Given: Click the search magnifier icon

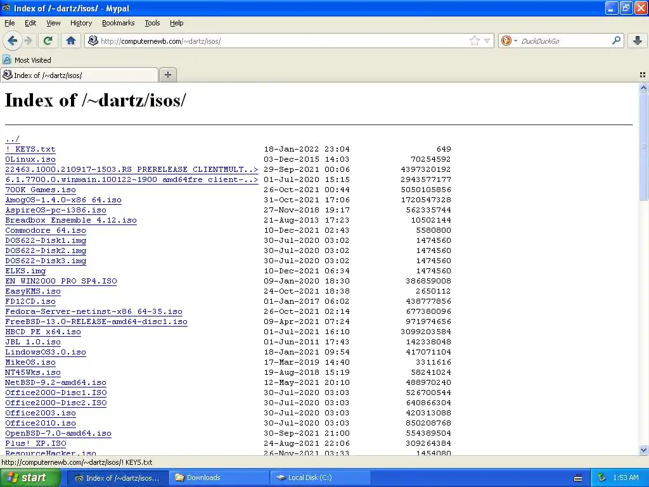Looking at the screenshot, I should [616, 41].
